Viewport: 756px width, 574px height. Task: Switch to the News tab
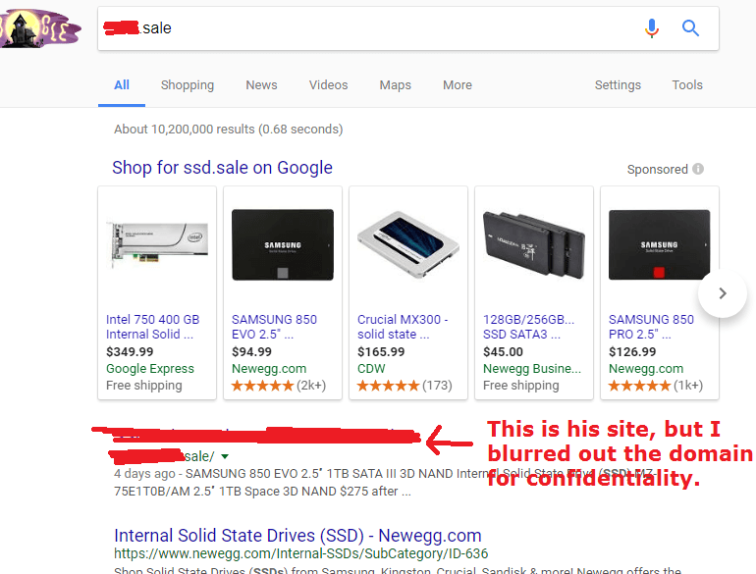261,84
